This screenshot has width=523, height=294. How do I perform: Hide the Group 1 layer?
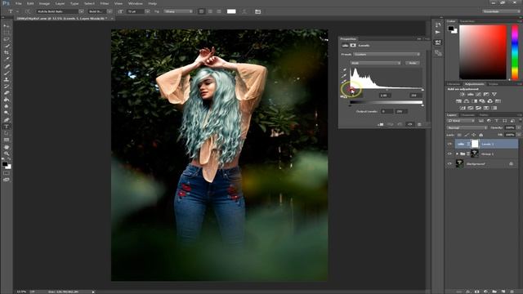coord(449,154)
